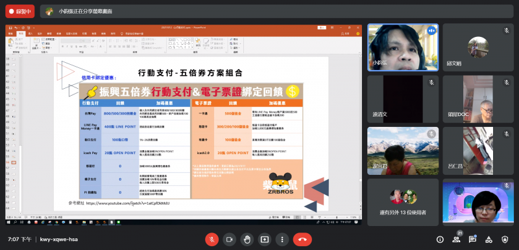Select slide 64 thumbnail in slide panel
Screen dimensions: 519x250
(x=14, y=209)
